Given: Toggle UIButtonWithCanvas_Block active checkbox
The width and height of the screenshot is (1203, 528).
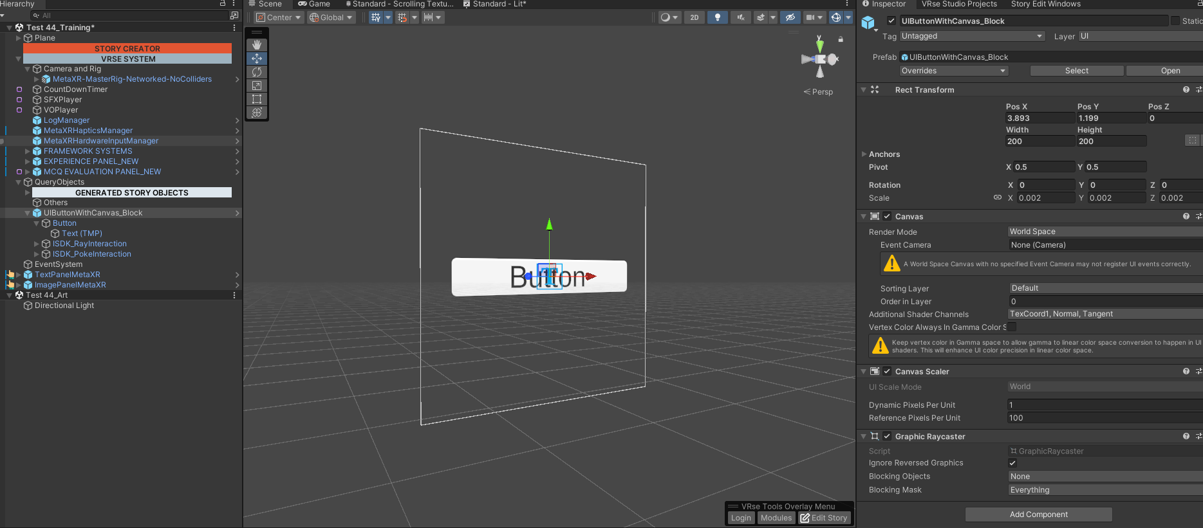Looking at the screenshot, I should (x=891, y=21).
